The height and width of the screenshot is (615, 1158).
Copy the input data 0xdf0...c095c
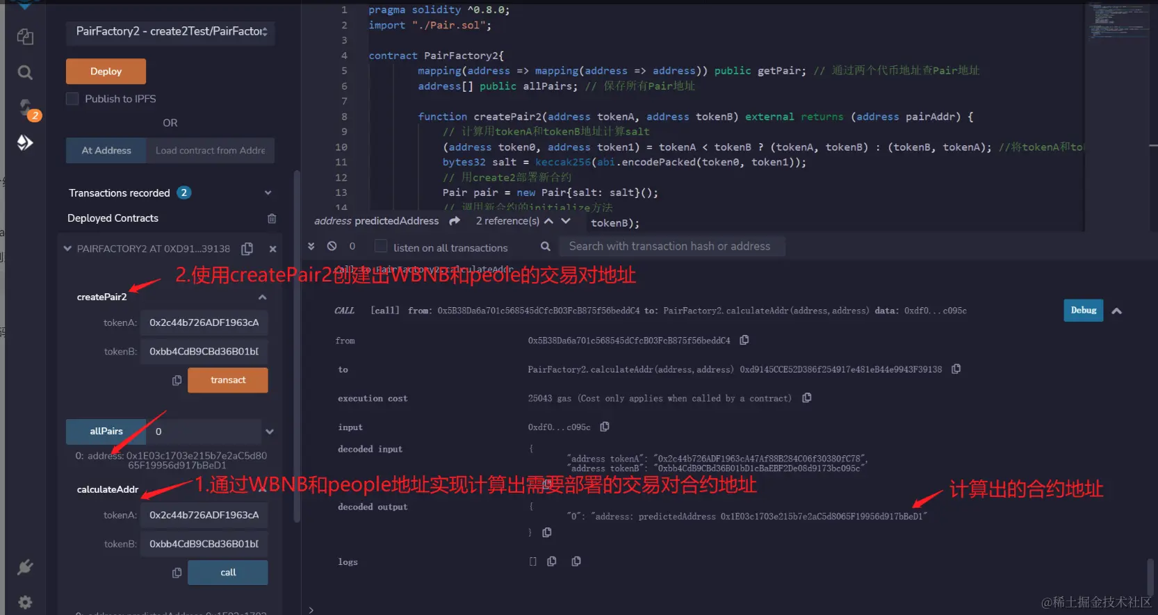pos(605,427)
